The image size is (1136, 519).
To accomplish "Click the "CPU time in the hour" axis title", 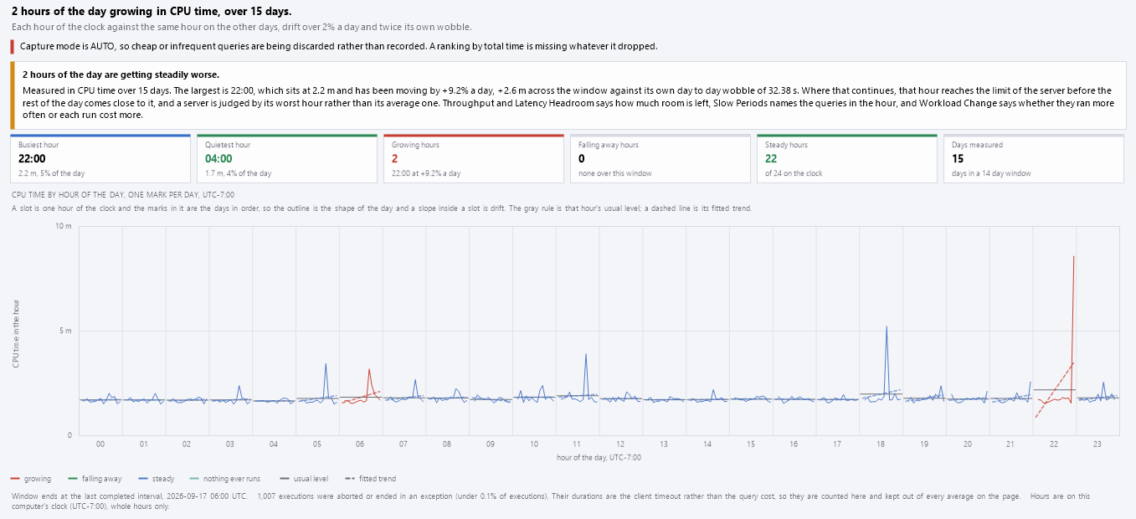I will (x=16, y=334).
